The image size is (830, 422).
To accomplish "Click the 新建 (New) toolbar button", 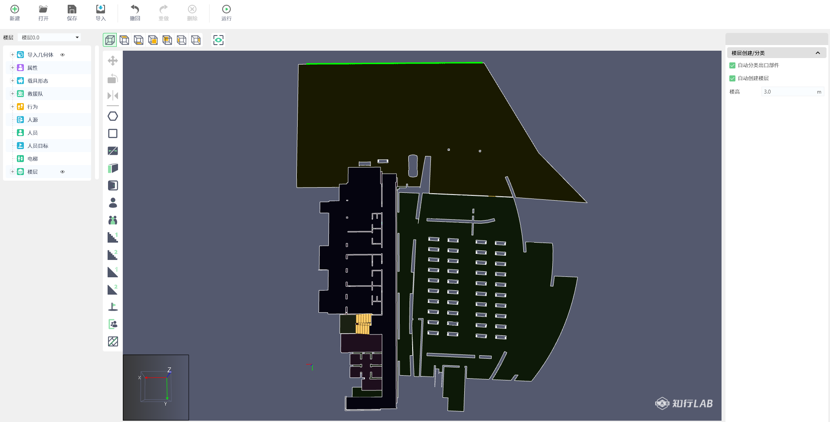I will pos(15,13).
